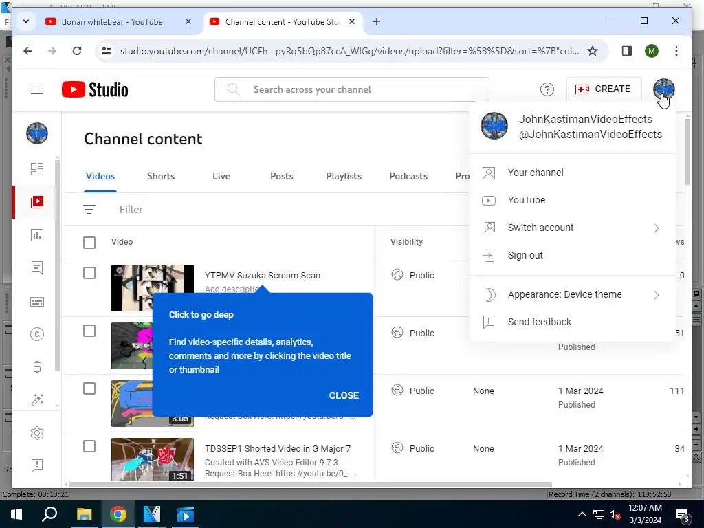704x528 pixels.
Task: Open Chrome tab search dropdown
Action: 26,21
